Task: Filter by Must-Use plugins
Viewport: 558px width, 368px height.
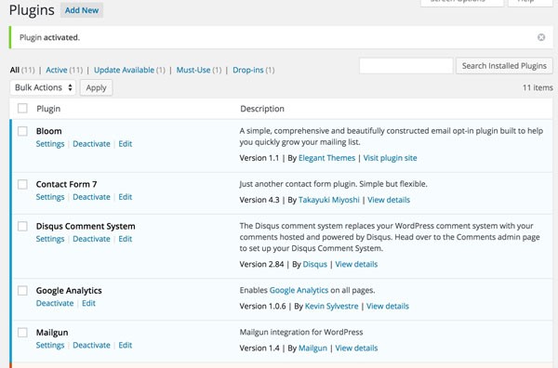Action: (x=193, y=70)
